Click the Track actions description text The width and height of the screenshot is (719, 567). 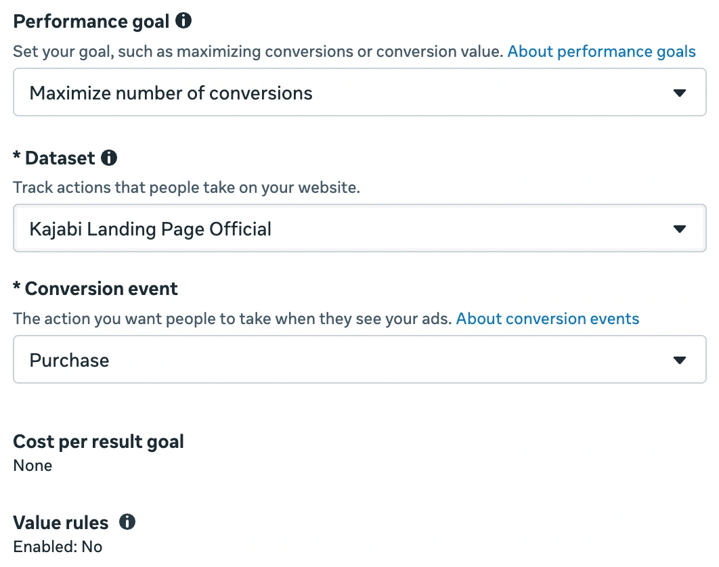(x=187, y=187)
